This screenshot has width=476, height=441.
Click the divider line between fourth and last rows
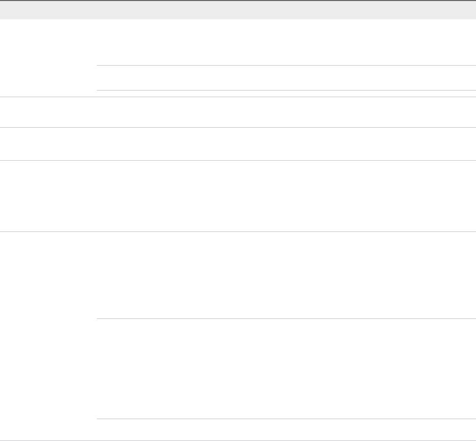tap(238, 232)
